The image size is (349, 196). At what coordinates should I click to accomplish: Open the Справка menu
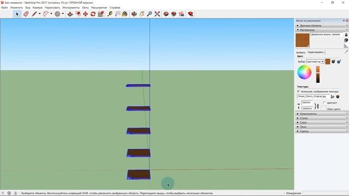tap(115, 8)
